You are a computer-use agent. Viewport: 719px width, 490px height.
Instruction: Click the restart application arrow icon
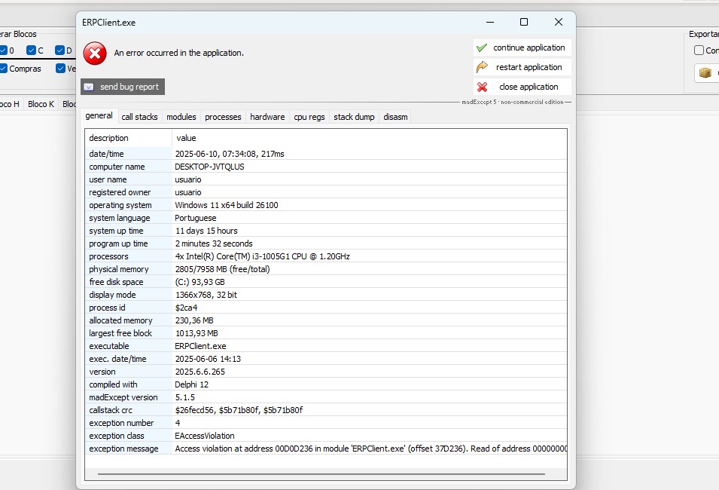click(x=482, y=67)
